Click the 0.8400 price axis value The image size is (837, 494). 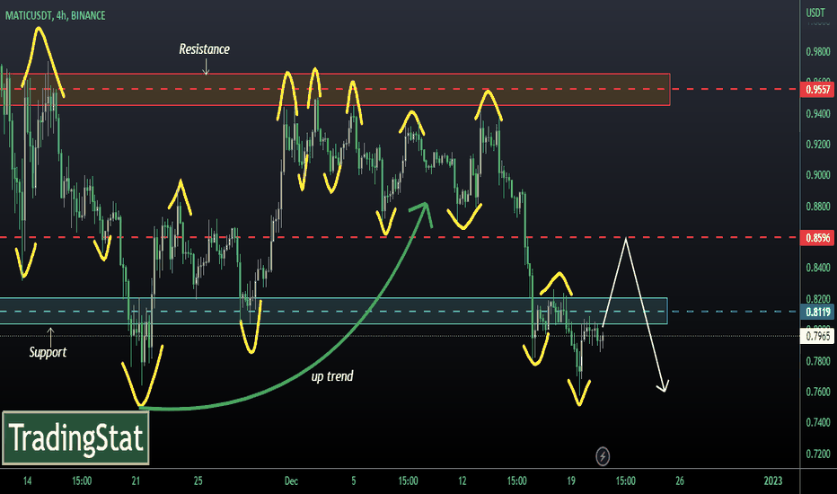pyautogui.click(x=818, y=268)
